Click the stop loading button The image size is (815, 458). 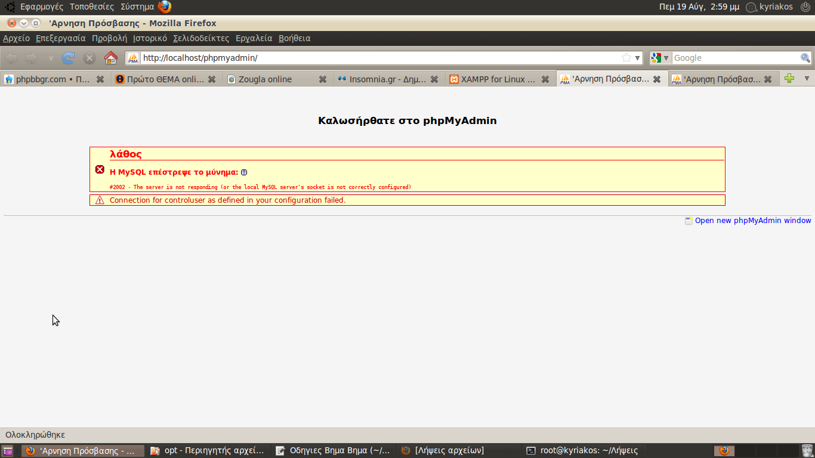[89, 58]
